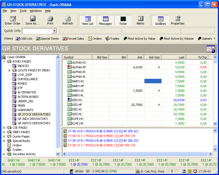Open the Alerts tool
Screen dimensions: 219x175
tap(140, 20)
